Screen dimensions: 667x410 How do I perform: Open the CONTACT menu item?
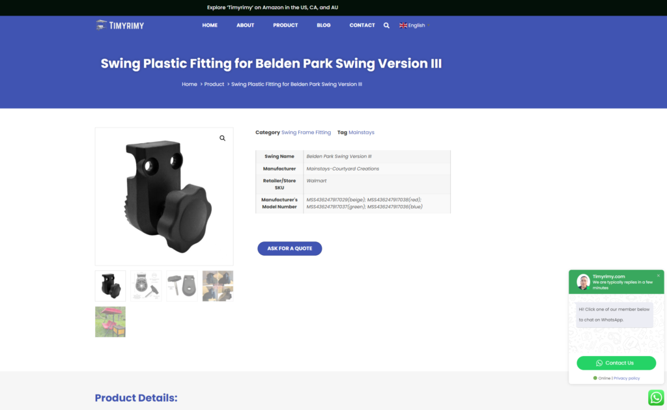pyautogui.click(x=362, y=25)
